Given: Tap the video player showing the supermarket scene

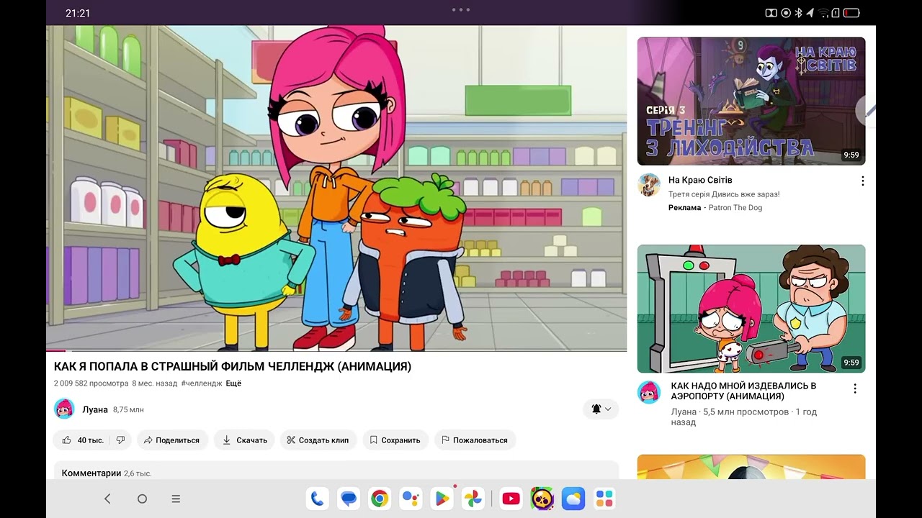Looking at the screenshot, I should [336, 188].
